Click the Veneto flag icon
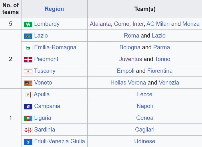This screenshot has width=202, height=147. point(28,83)
